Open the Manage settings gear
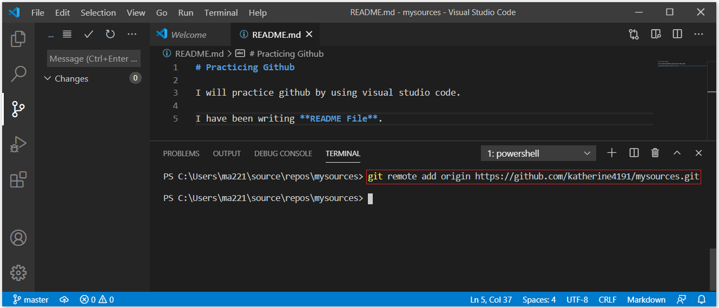Image resolution: width=719 pixels, height=308 pixels. tap(18, 272)
